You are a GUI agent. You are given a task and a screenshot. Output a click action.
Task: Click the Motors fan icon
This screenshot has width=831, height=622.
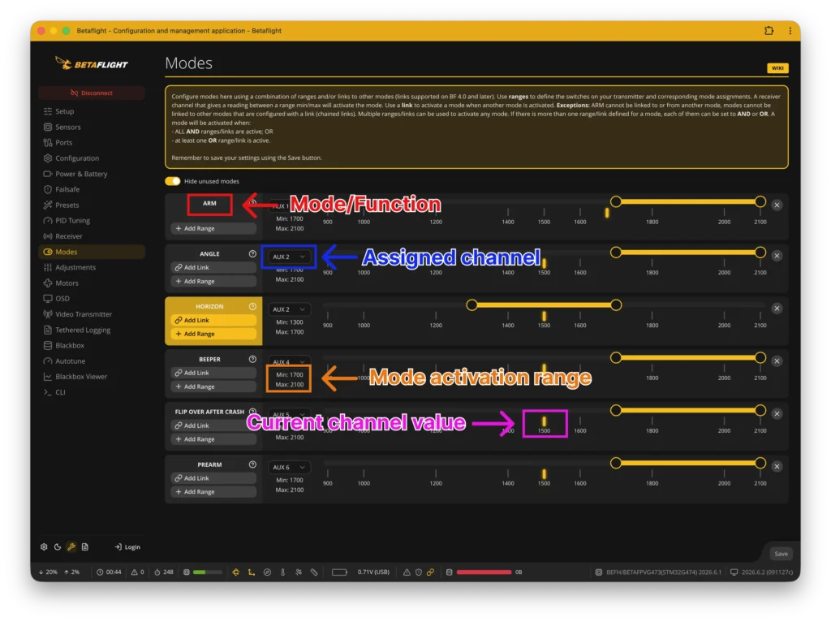coord(48,283)
